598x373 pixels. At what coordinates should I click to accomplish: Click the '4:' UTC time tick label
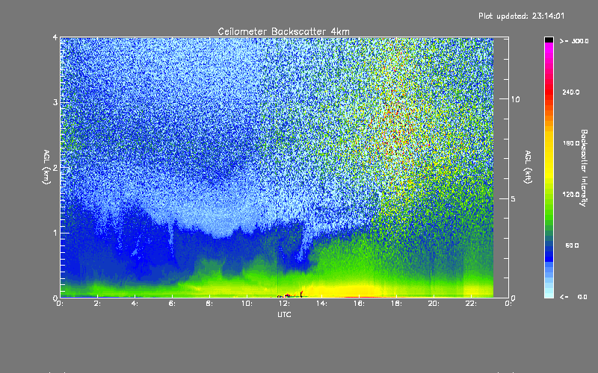135,304
